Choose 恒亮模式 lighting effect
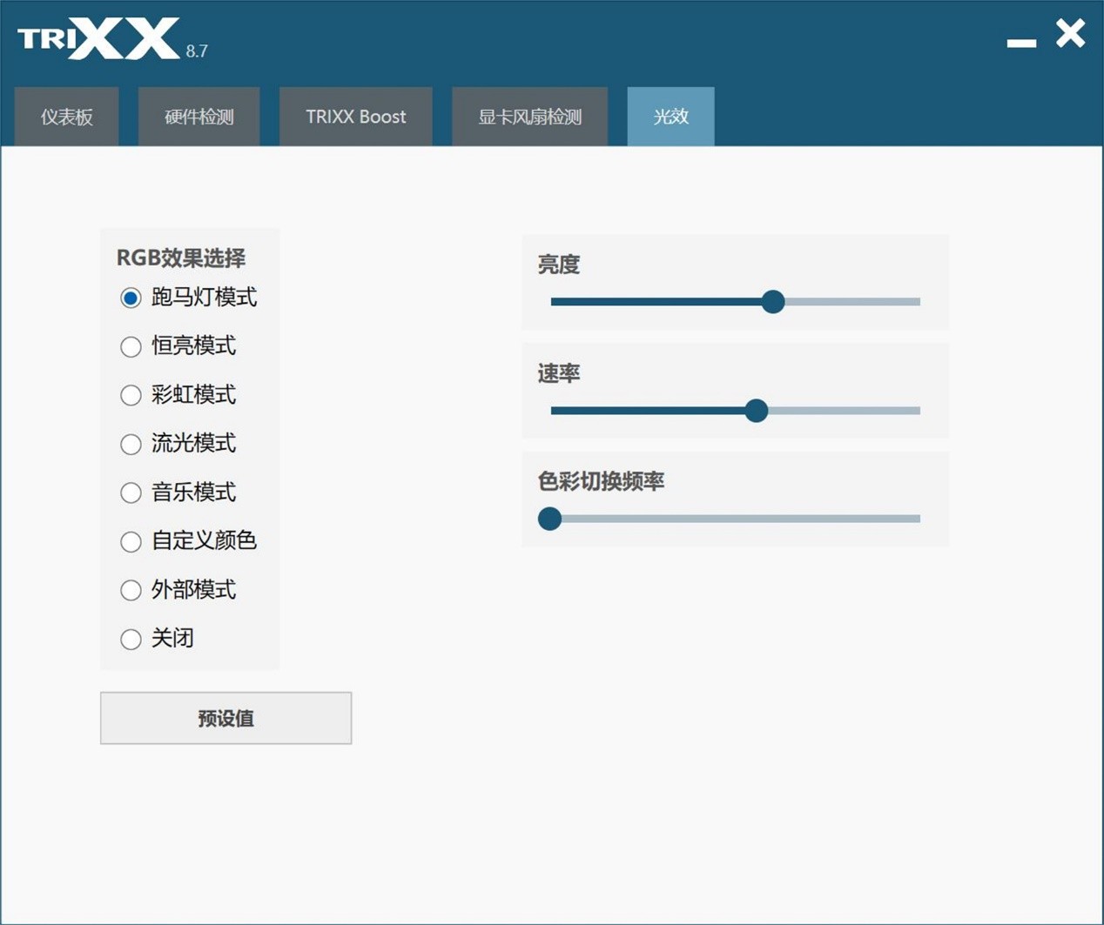The width and height of the screenshot is (1104, 925). [131, 347]
